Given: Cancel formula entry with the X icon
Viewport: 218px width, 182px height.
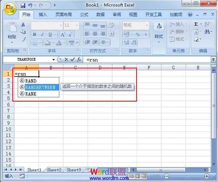Looking at the screenshot, I should [66, 59].
